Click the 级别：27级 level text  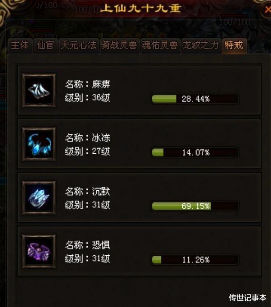click(87, 151)
